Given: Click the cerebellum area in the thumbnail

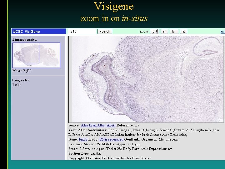Looking at the screenshot, I should pyautogui.click(x=51, y=53).
